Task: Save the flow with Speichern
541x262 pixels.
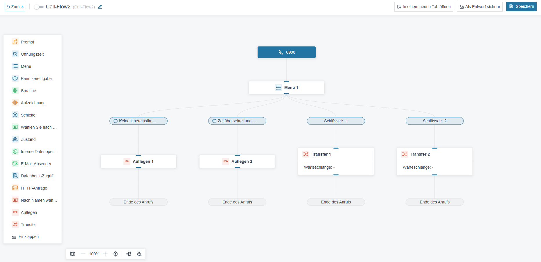Action: coord(521,7)
